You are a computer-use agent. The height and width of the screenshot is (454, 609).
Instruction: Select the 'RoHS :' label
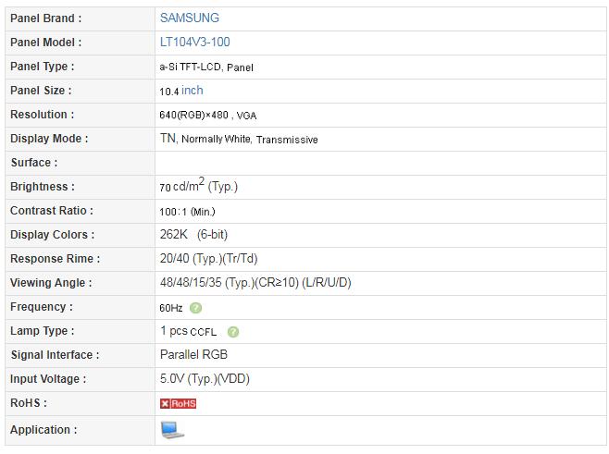tap(29, 403)
